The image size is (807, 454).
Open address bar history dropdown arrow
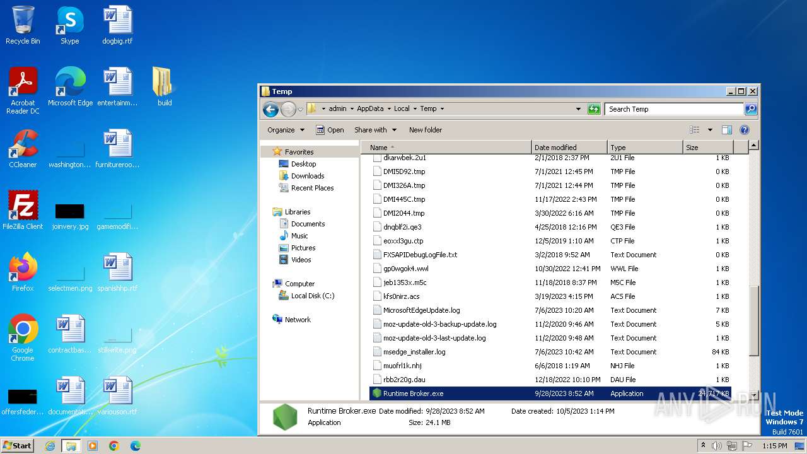(x=578, y=109)
